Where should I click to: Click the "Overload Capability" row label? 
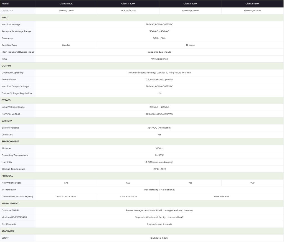(x=12, y=73)
